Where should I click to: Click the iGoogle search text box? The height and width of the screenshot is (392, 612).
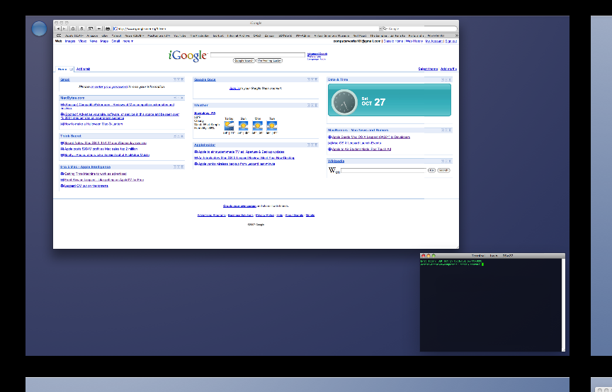258,55
